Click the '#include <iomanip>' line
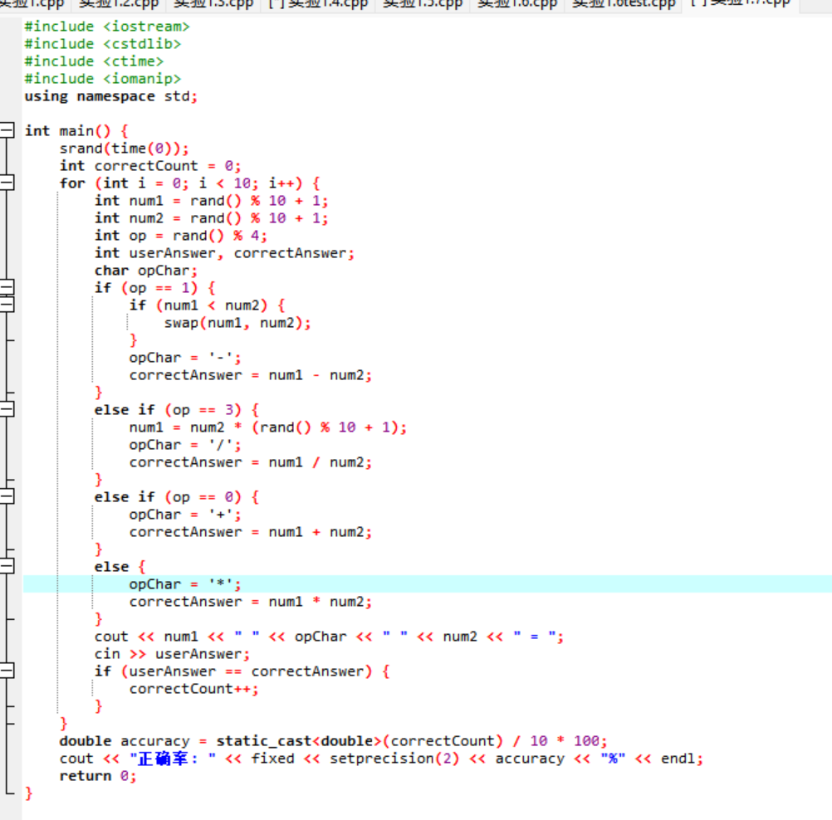Screen dimensions: 832x820 click(102, 79)
